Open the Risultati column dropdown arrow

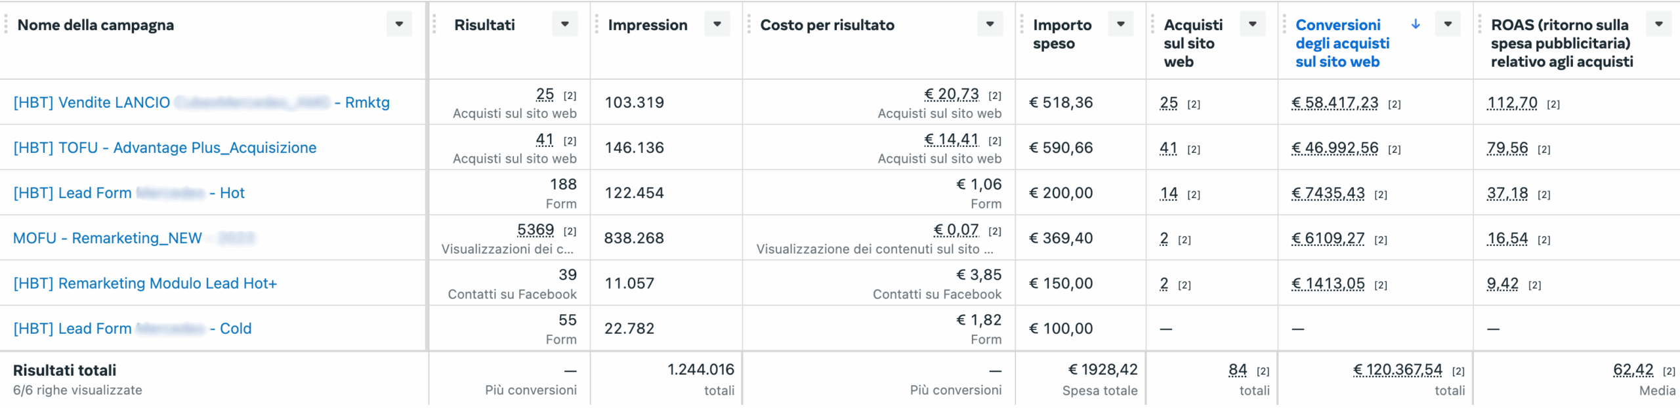tap(565, 24)
